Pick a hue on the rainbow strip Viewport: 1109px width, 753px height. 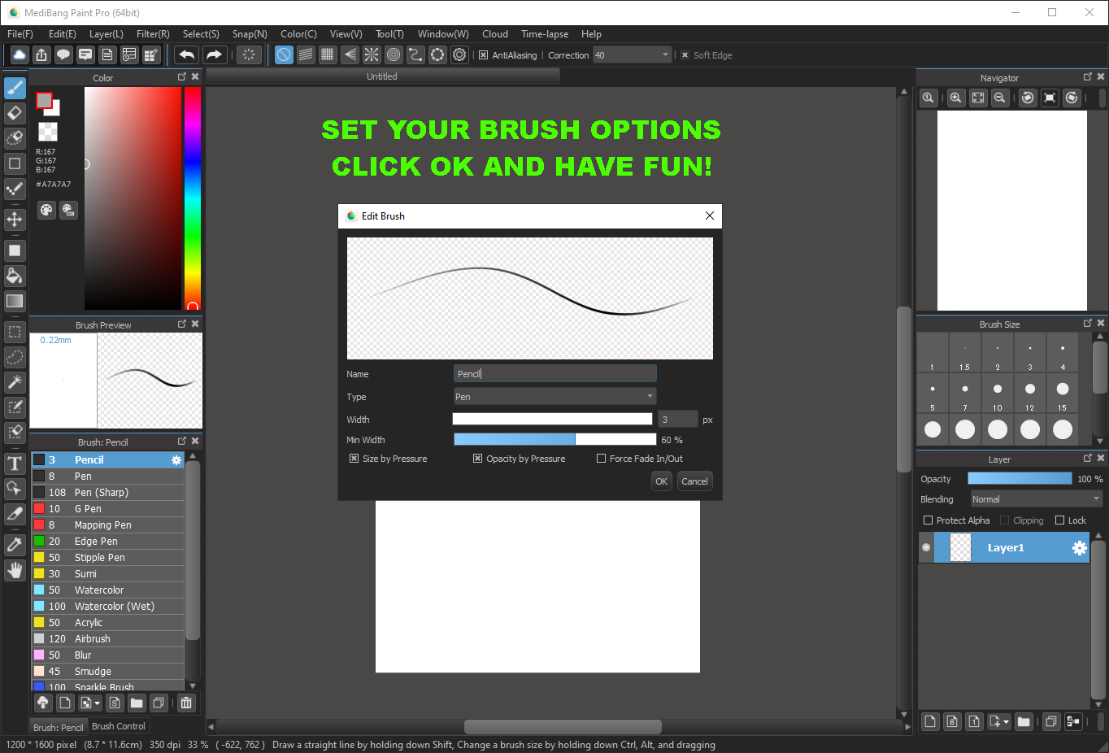193,198
